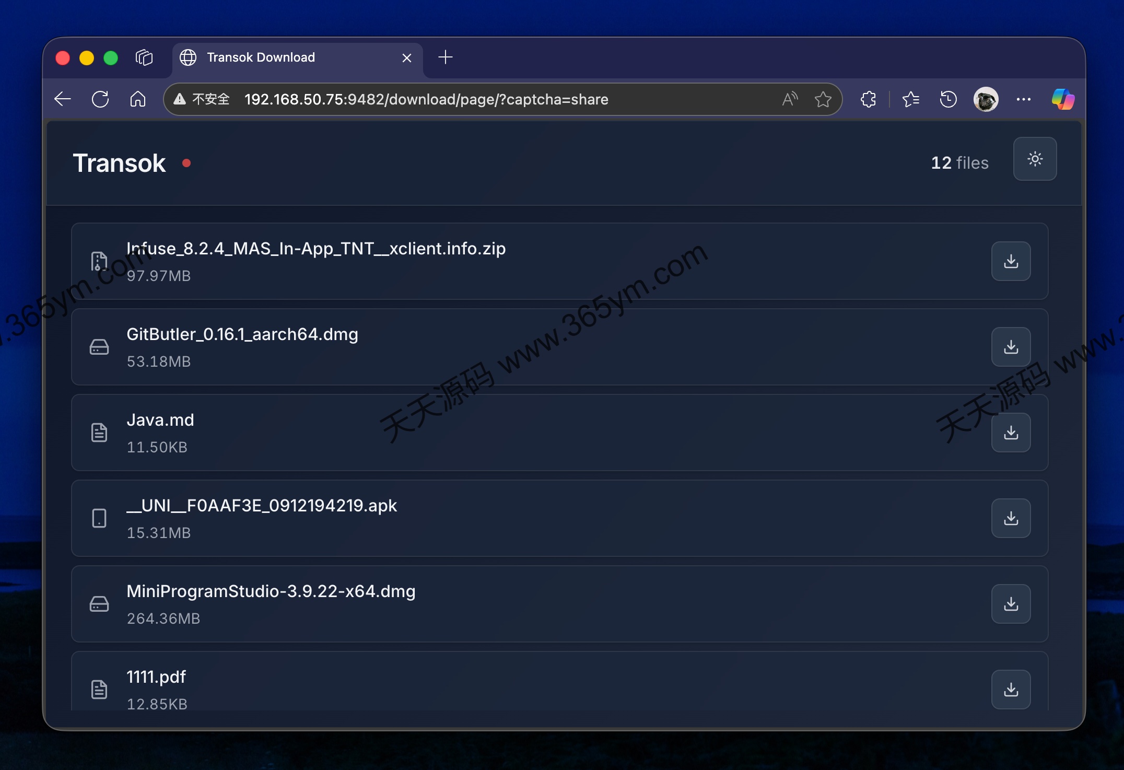
Task: Reload the current page
Action: (100, 99)
